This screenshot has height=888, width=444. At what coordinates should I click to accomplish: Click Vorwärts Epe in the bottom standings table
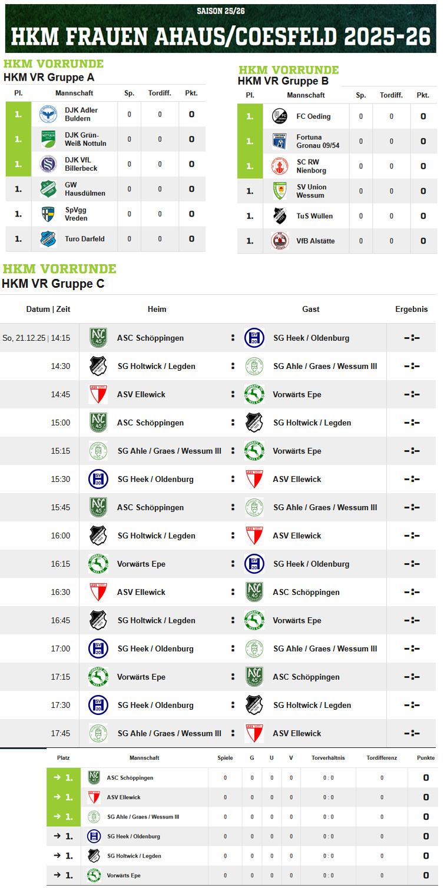[124, 875]
